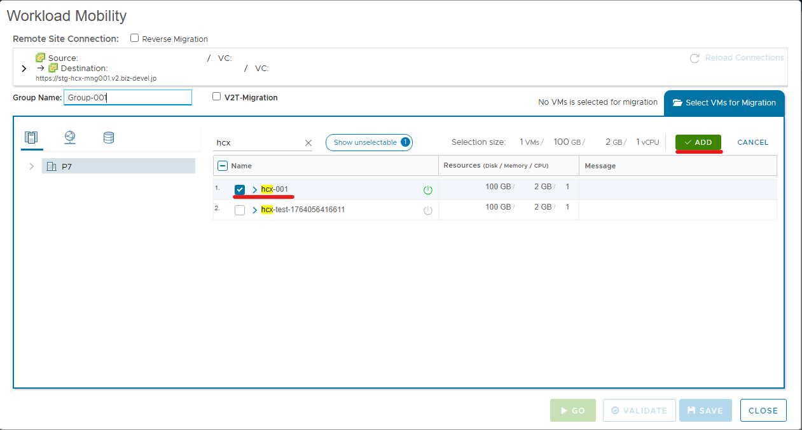Click the Destination site icon
This screenshot has height=430, width=802.
53,68
